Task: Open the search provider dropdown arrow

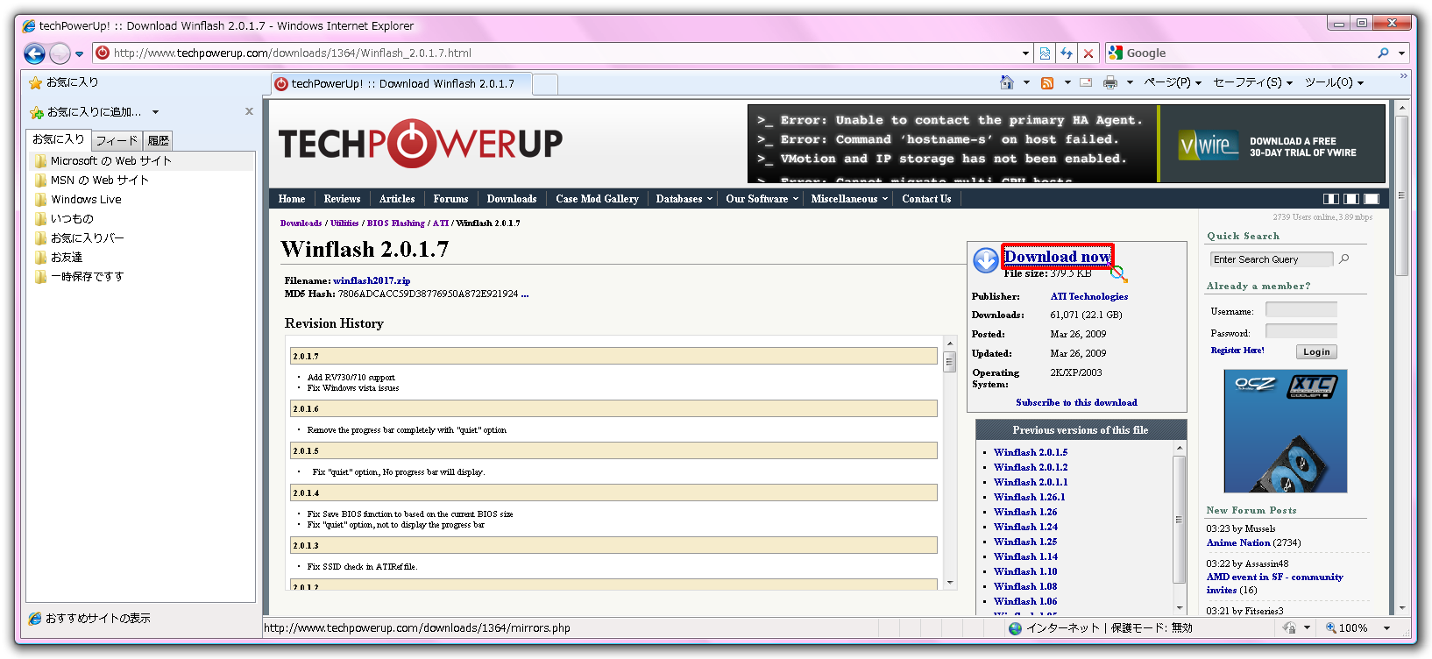Action: click(x=1401, y=53)
